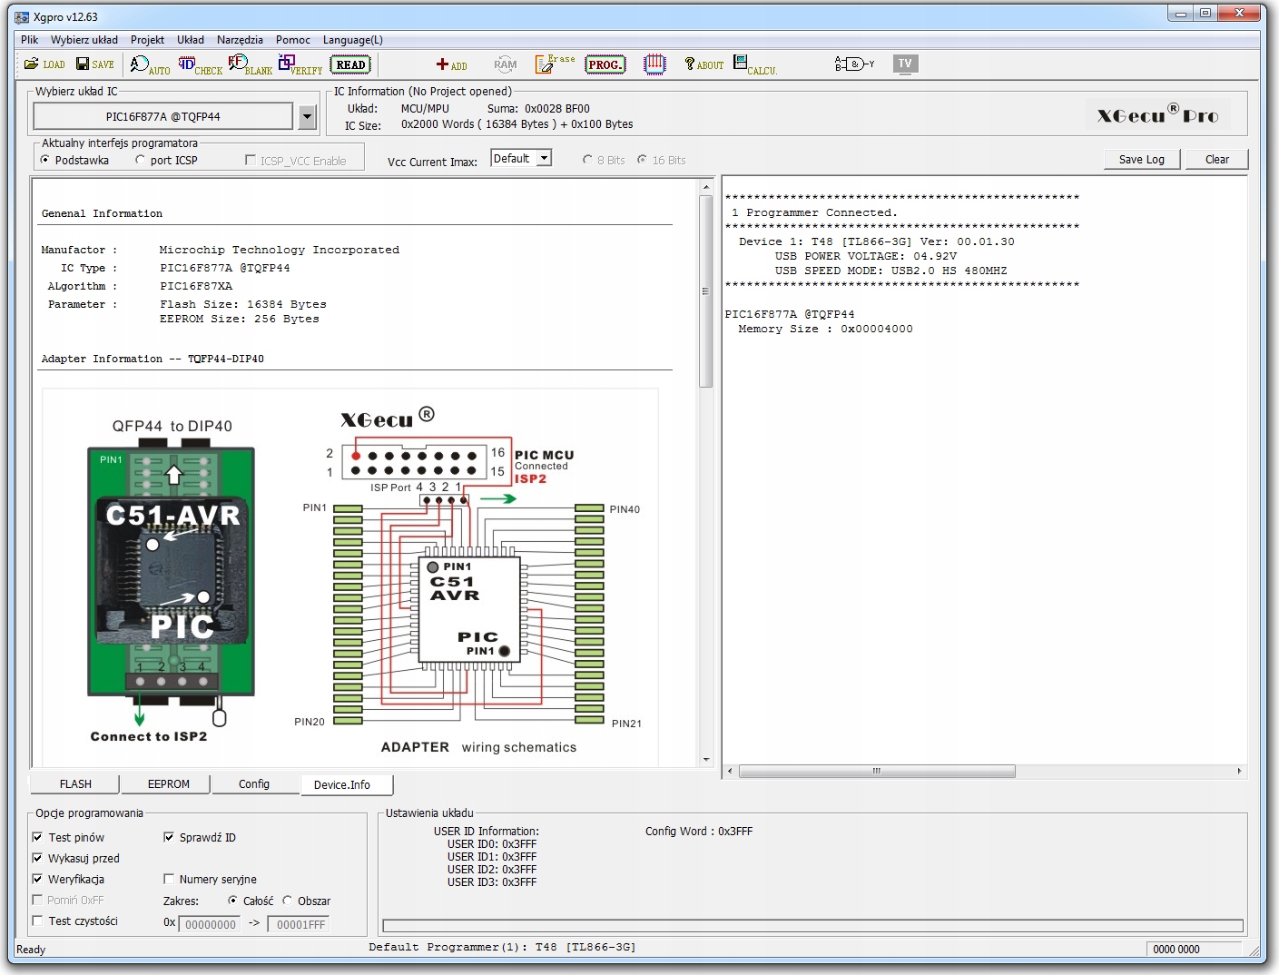Toggle the Test czystości checkbox
Screen dimensions: 1279x975
pos(38,921)
